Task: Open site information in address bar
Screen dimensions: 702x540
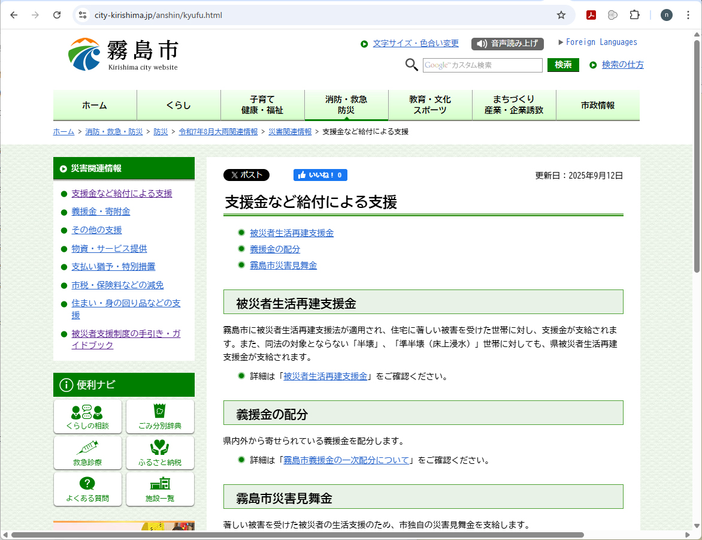Action: click(83, 15)
